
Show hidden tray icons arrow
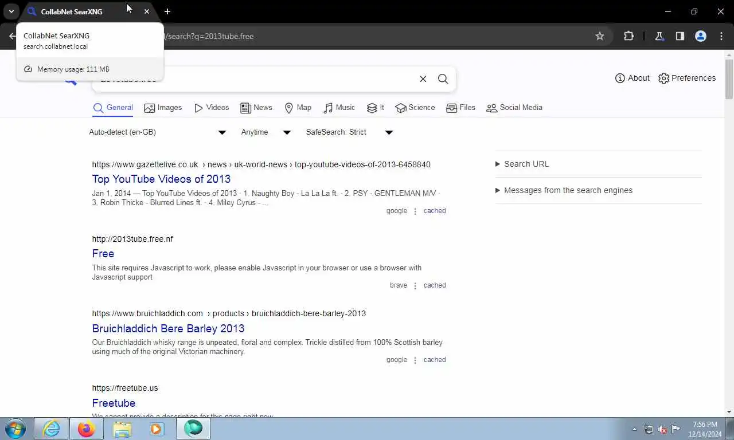coord(634,429)
